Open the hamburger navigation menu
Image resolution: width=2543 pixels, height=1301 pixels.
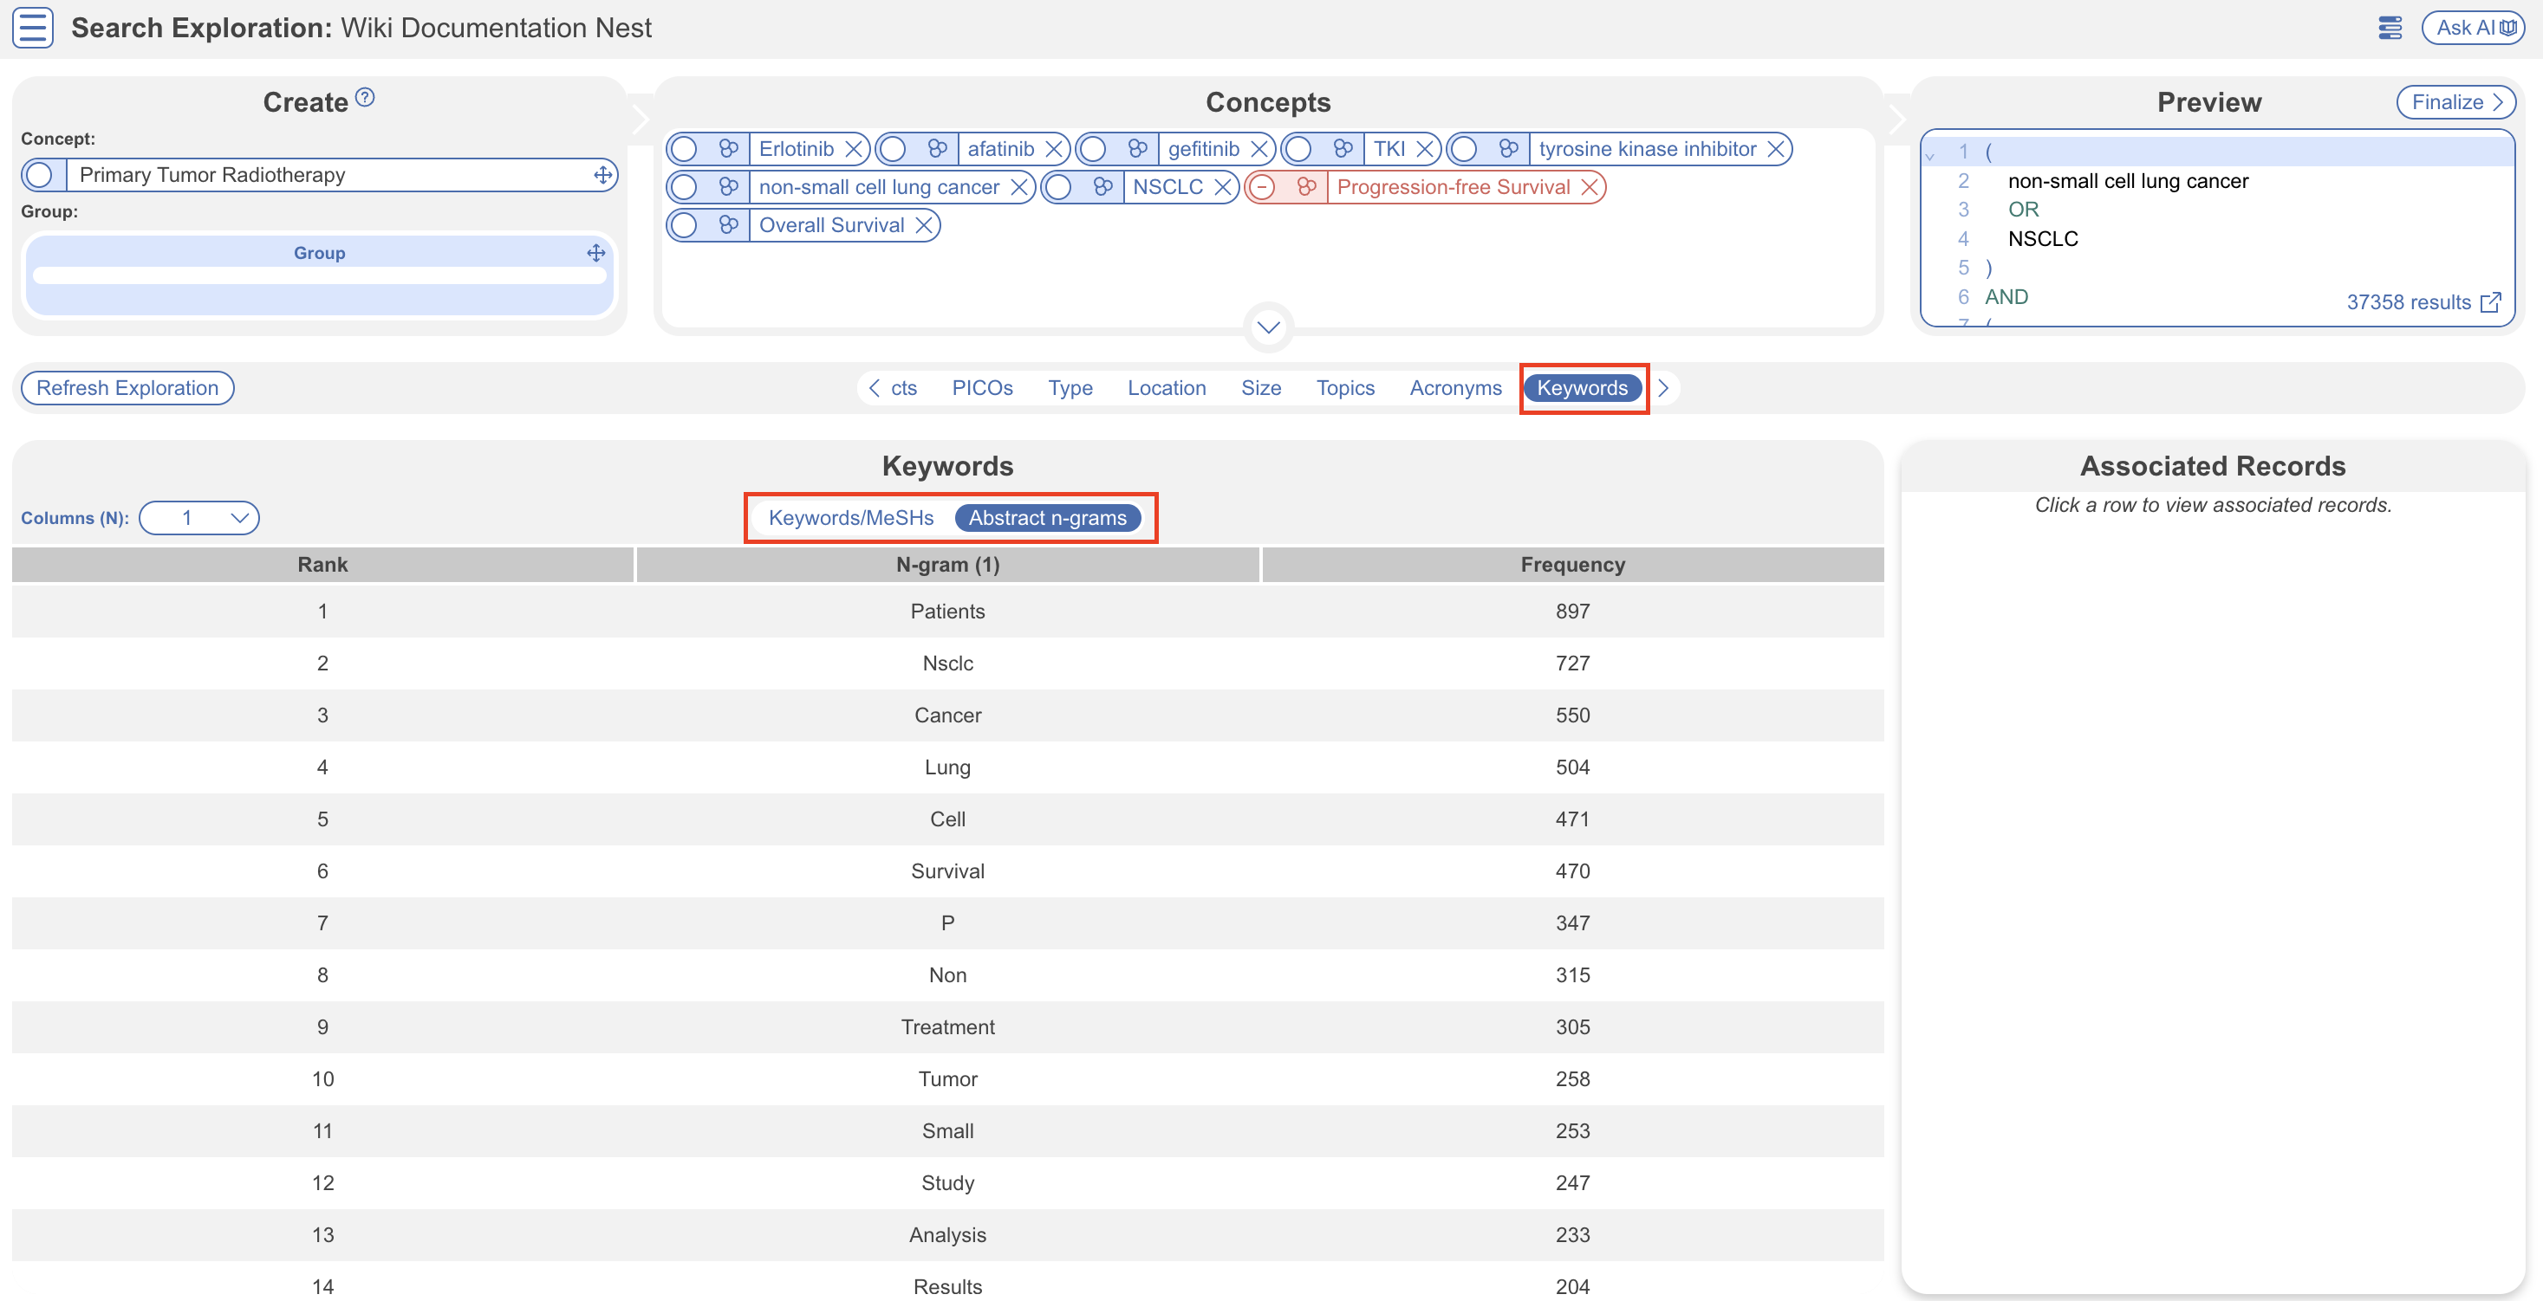tap(33, 28)
